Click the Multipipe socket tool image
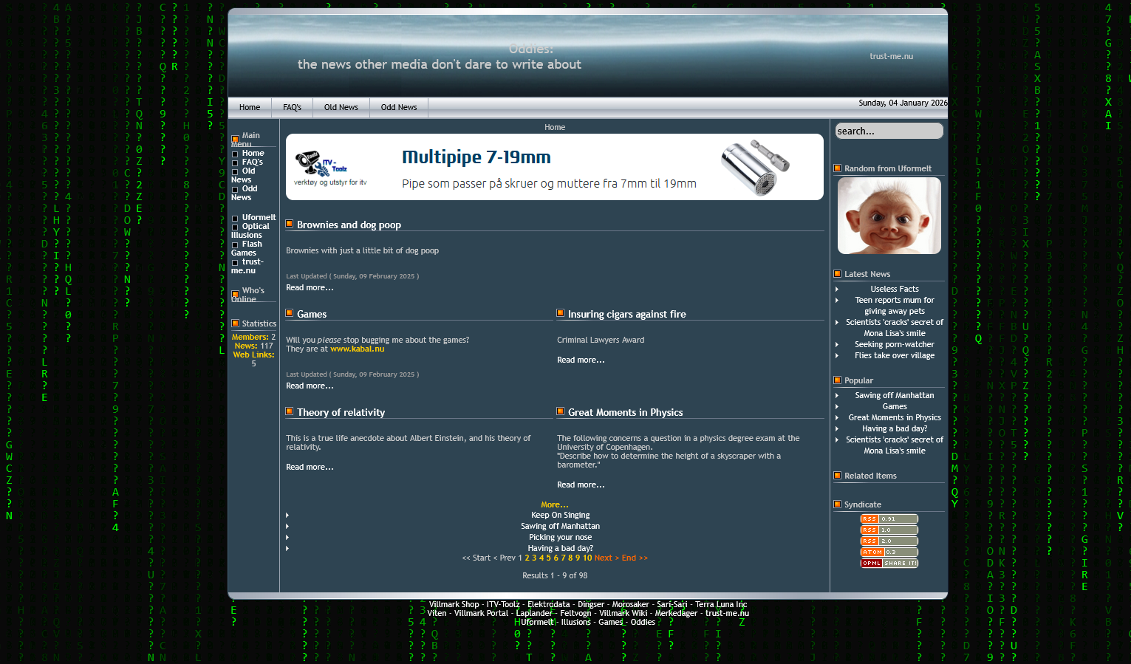Viewport: 1131px width, 664px height. (755, 167)
